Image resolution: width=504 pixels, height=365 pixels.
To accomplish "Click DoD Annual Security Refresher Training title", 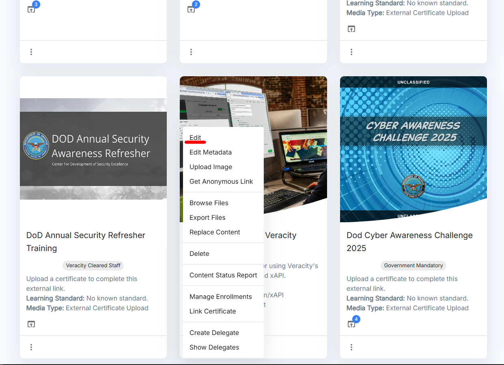I will click(86, 242).
